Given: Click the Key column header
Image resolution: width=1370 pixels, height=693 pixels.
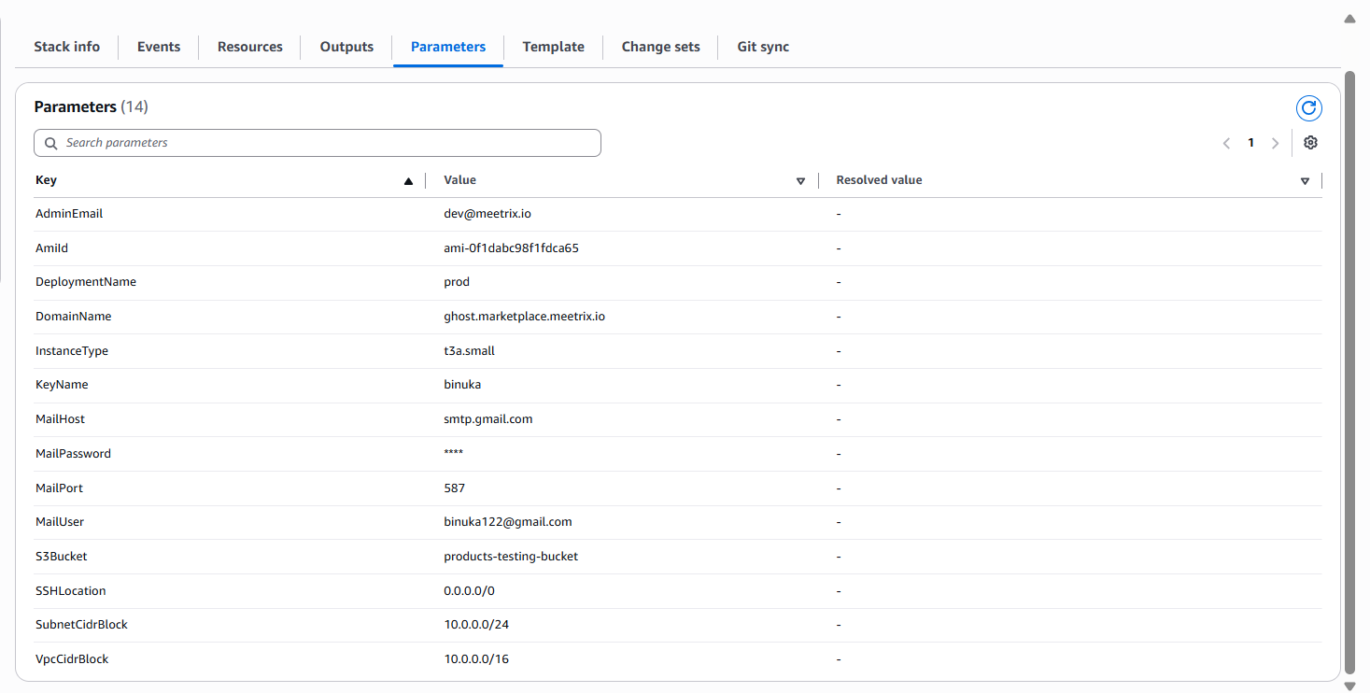Looking at the screenshot, I should tap(46, 180).
